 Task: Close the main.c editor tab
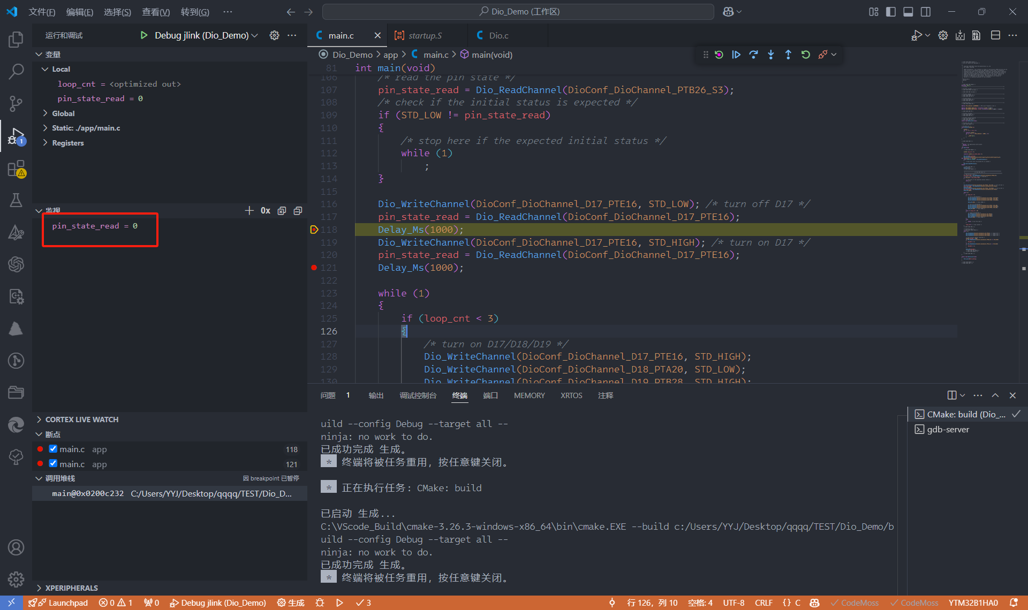(x=377, y=35)
